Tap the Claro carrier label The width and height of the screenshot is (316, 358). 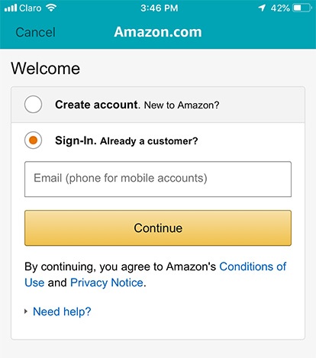31,8
